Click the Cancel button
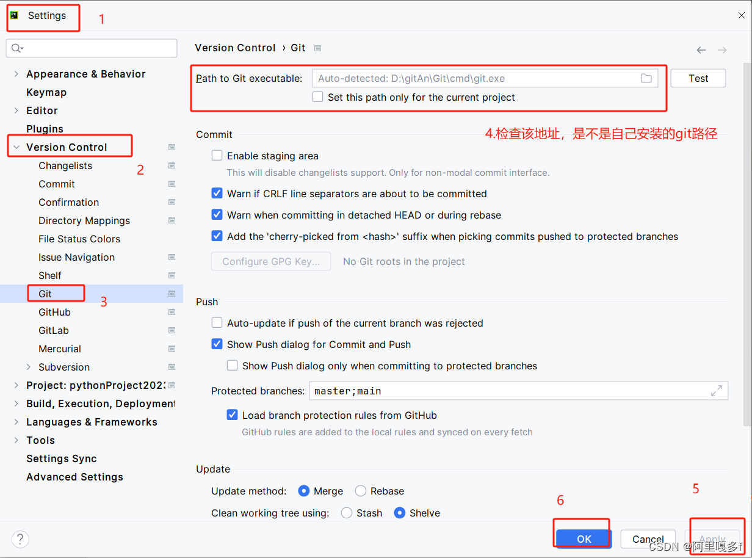752x558 pixels. pos(648,539)
